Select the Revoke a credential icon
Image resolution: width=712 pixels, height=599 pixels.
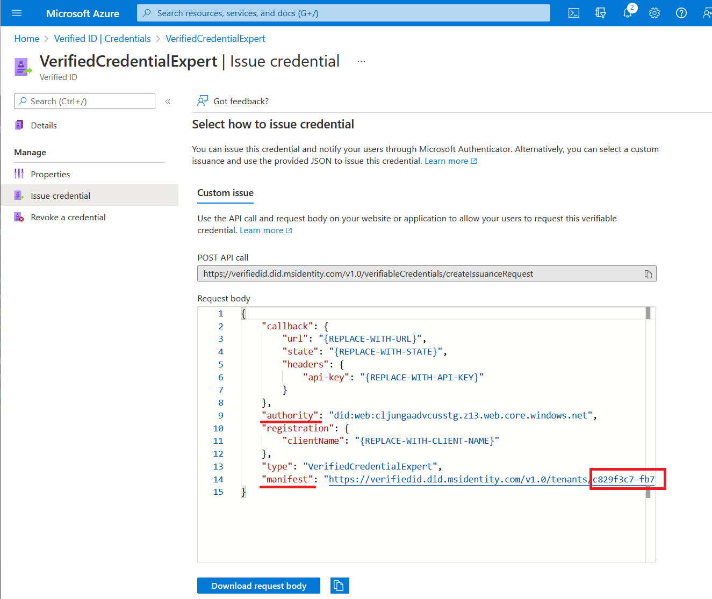(19, 217)
